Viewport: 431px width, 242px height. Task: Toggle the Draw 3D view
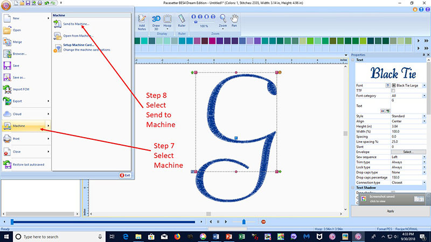tap(156, 20)
